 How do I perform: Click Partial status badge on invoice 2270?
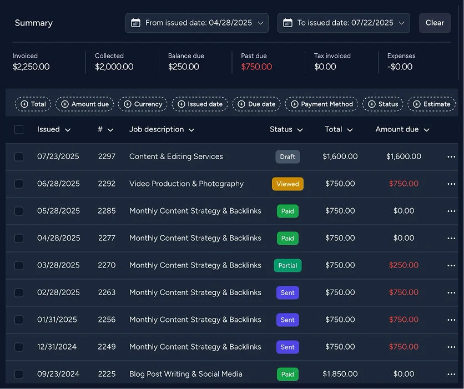pyautogui.click(x=288, y=266)
